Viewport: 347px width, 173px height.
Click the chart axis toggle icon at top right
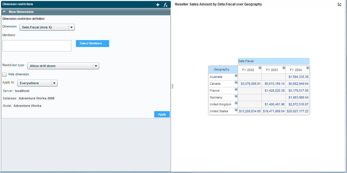tap(340, 5)
